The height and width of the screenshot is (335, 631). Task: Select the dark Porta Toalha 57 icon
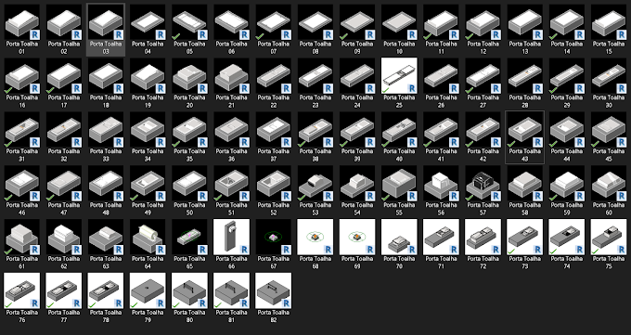pos(483,183)
